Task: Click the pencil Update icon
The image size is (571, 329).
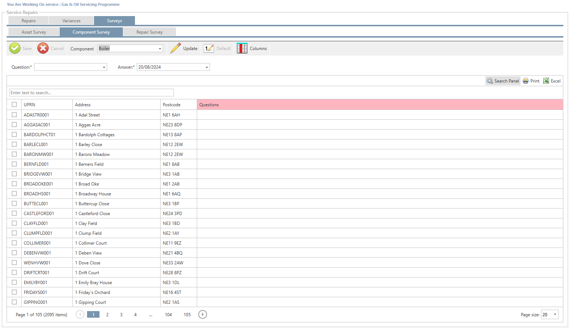Action: [x=176, y=48]
